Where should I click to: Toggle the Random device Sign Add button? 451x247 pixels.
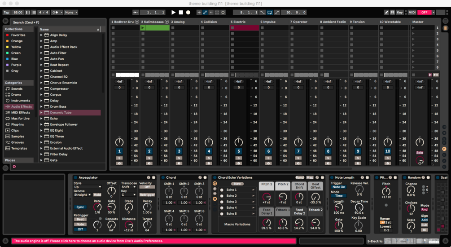[x=425, y=220]
